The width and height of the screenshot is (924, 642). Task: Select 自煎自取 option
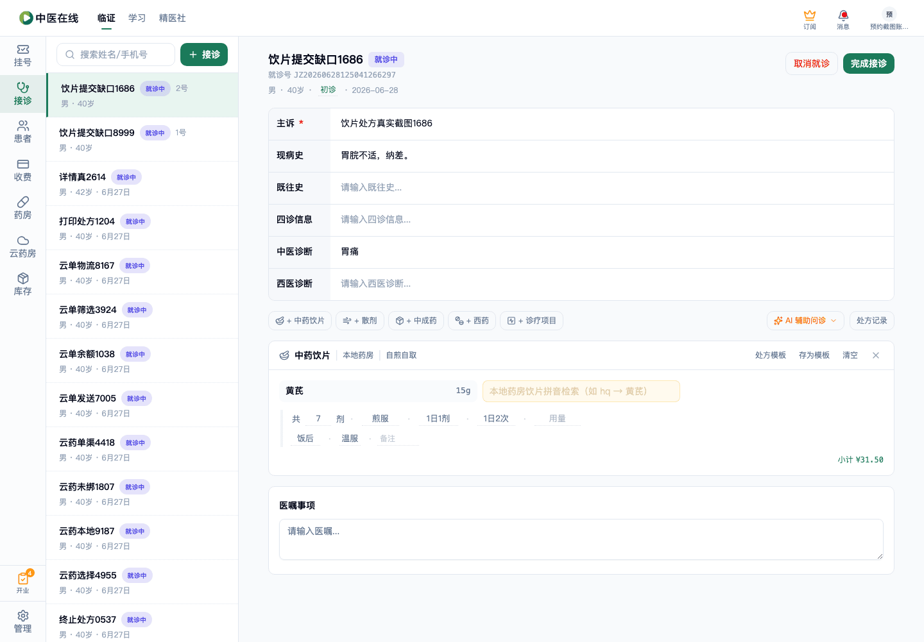tap(401, 355)
